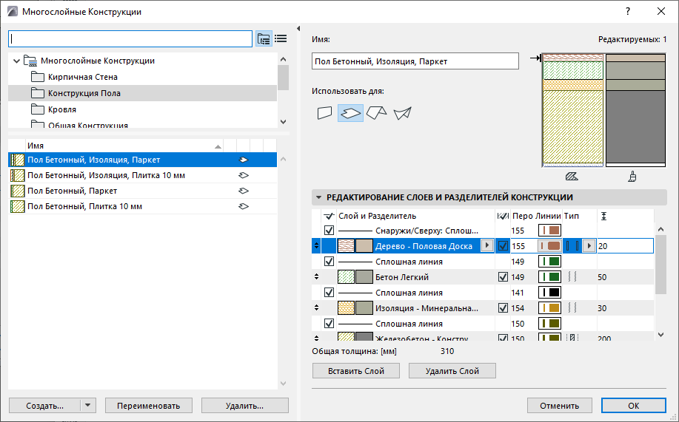Click thickness column header icon
The height and width of the screenshot is (422, 679).
pyautogui.click(x=603, y=216)
